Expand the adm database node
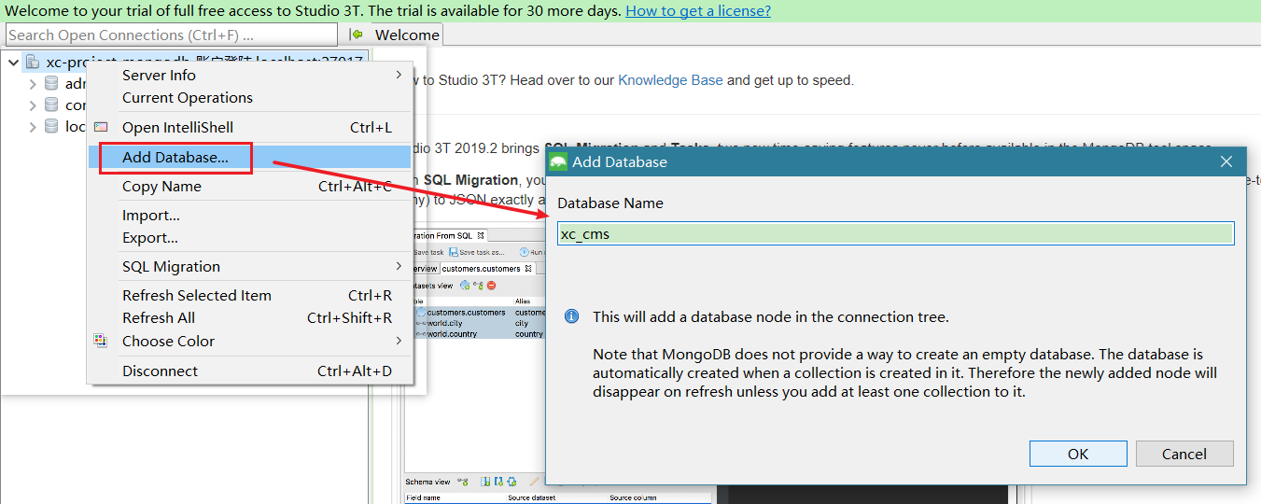Image resolution: width=1261 pixels, height=504 pixels. click(x=33, y=84)
